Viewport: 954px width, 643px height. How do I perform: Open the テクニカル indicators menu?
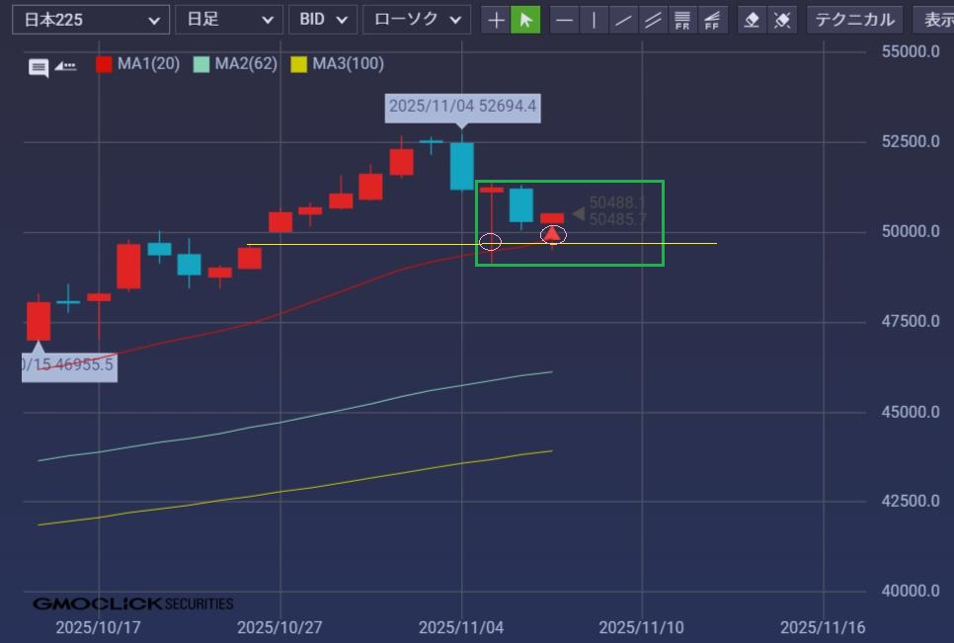tap(854, 20)
